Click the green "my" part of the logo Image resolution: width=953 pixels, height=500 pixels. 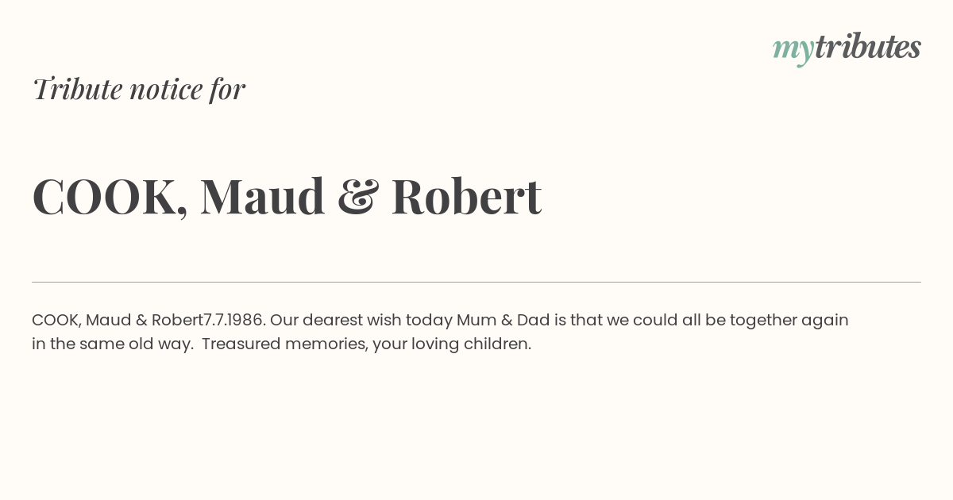pos(793,51)
